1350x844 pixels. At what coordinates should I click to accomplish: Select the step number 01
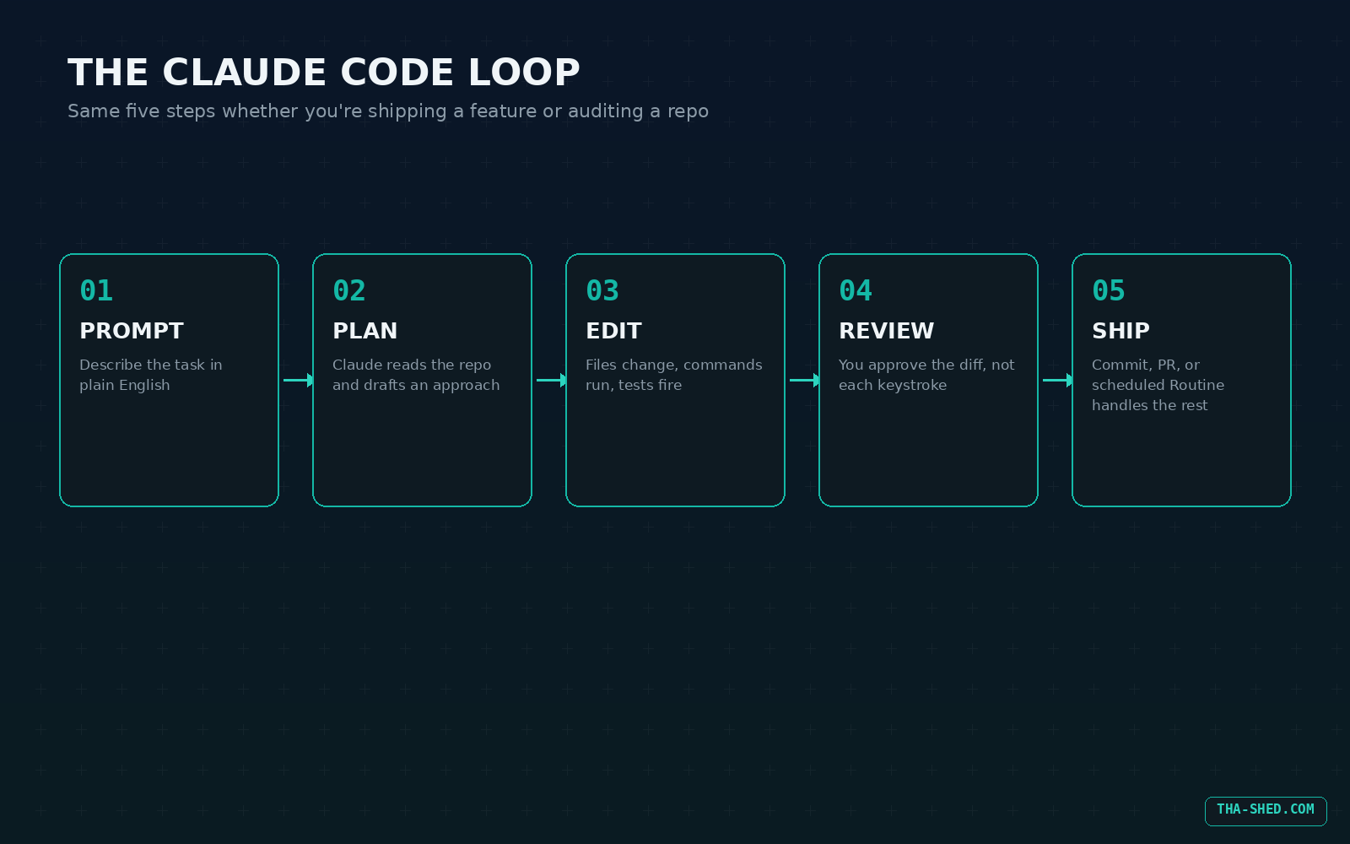[x=96, y=291]
